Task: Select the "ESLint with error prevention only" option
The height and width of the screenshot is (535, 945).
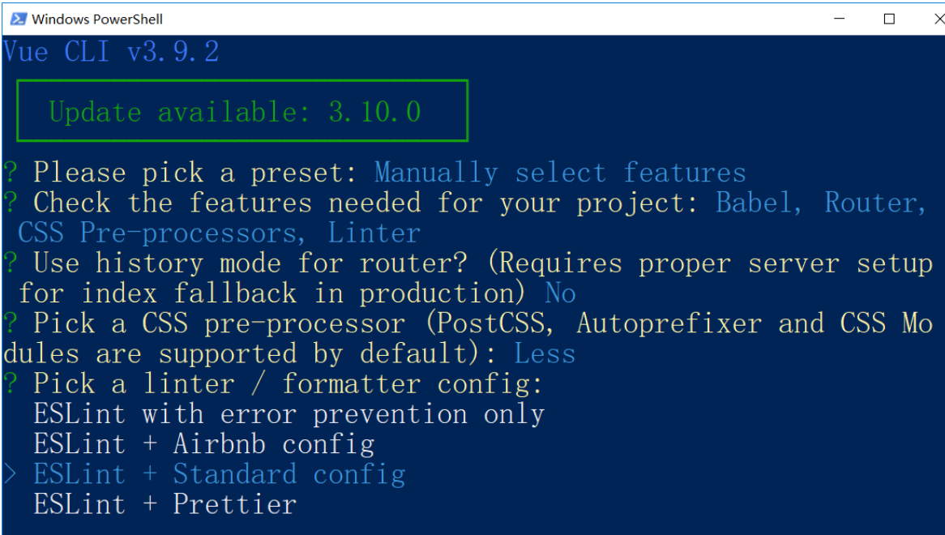Action: [289, 414]
